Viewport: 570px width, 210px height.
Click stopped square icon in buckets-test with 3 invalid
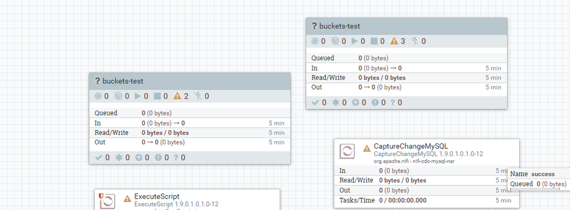coord(374,41)
